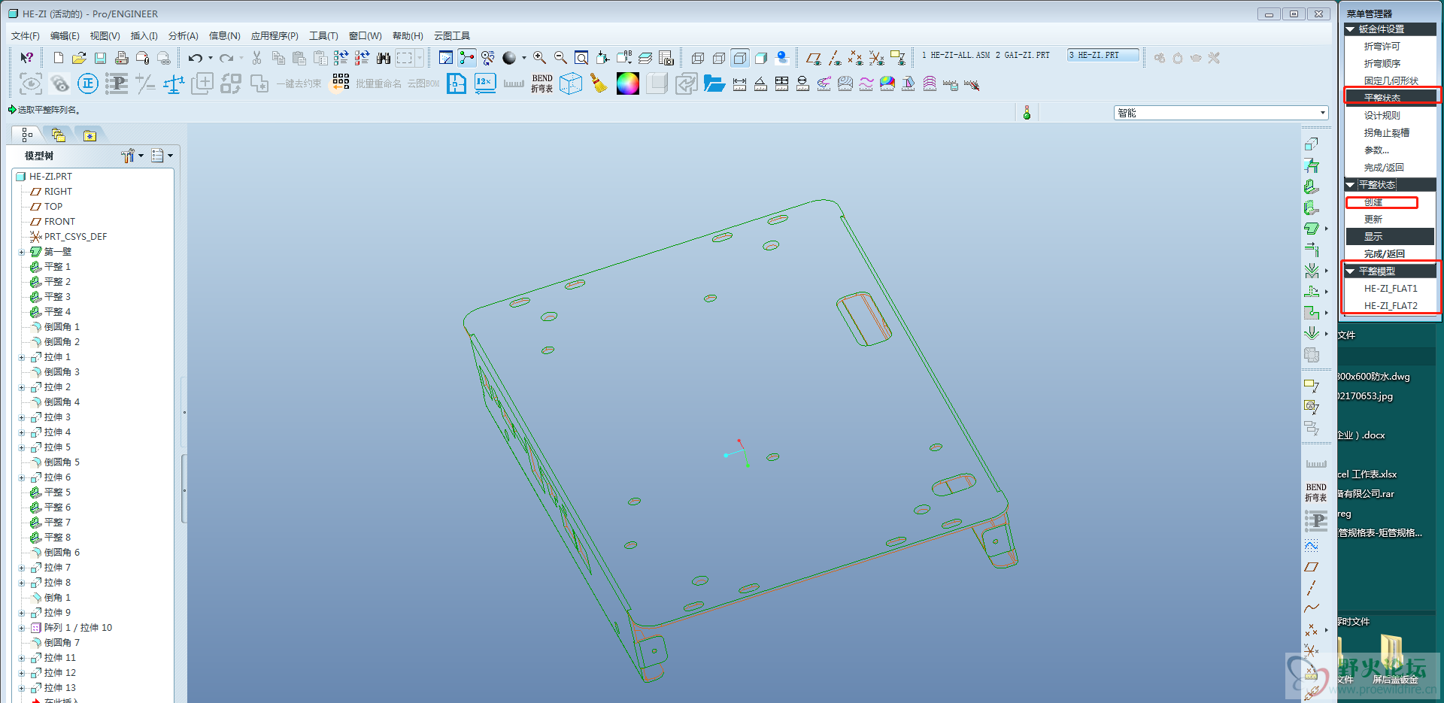Undo the last action
Viewport: 1444px width, 703px height.
[x=196, y=58]
